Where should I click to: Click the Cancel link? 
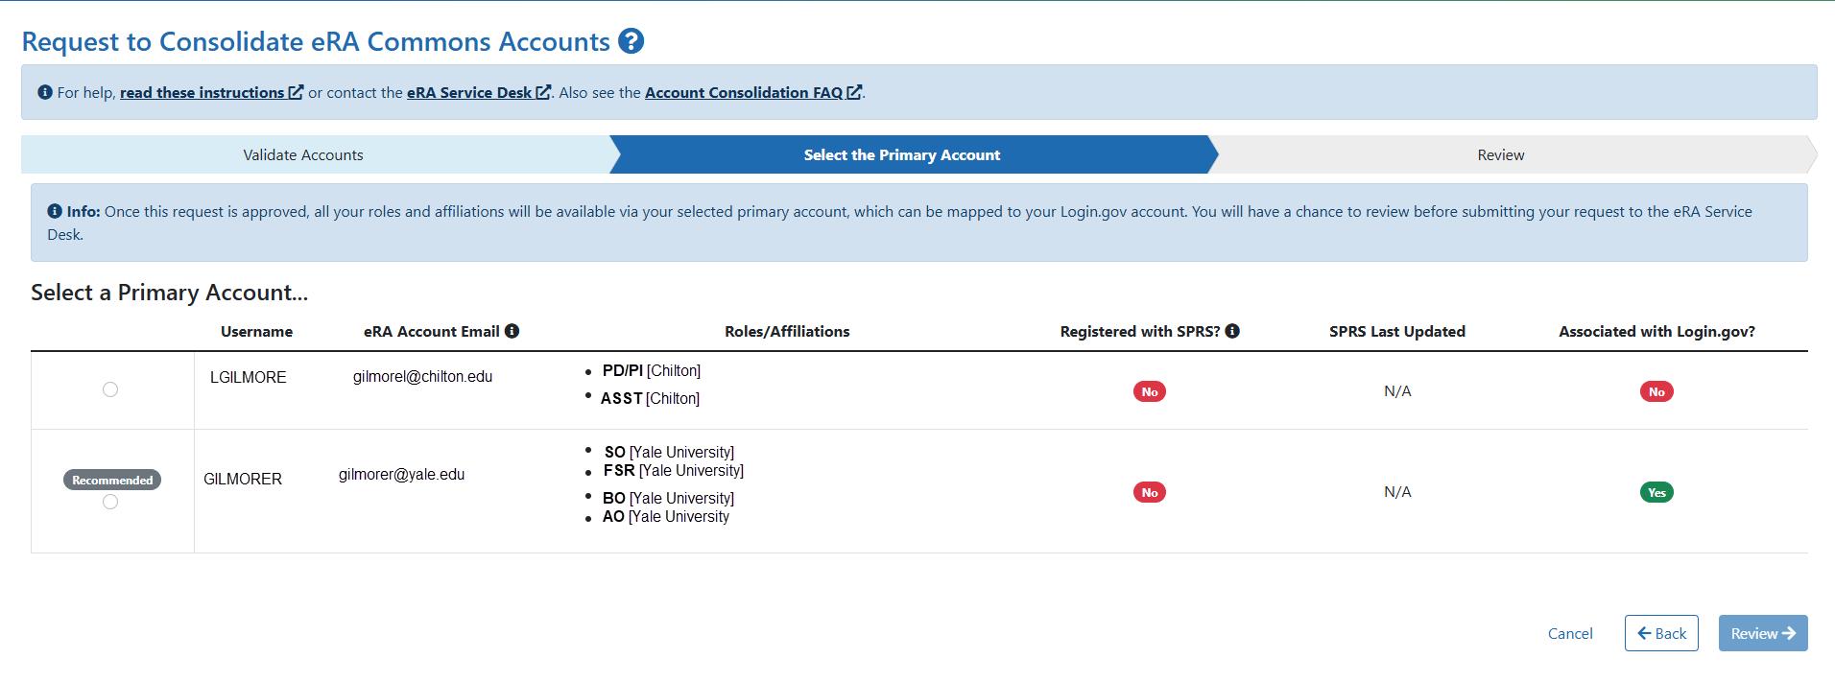pos(1569,633)
